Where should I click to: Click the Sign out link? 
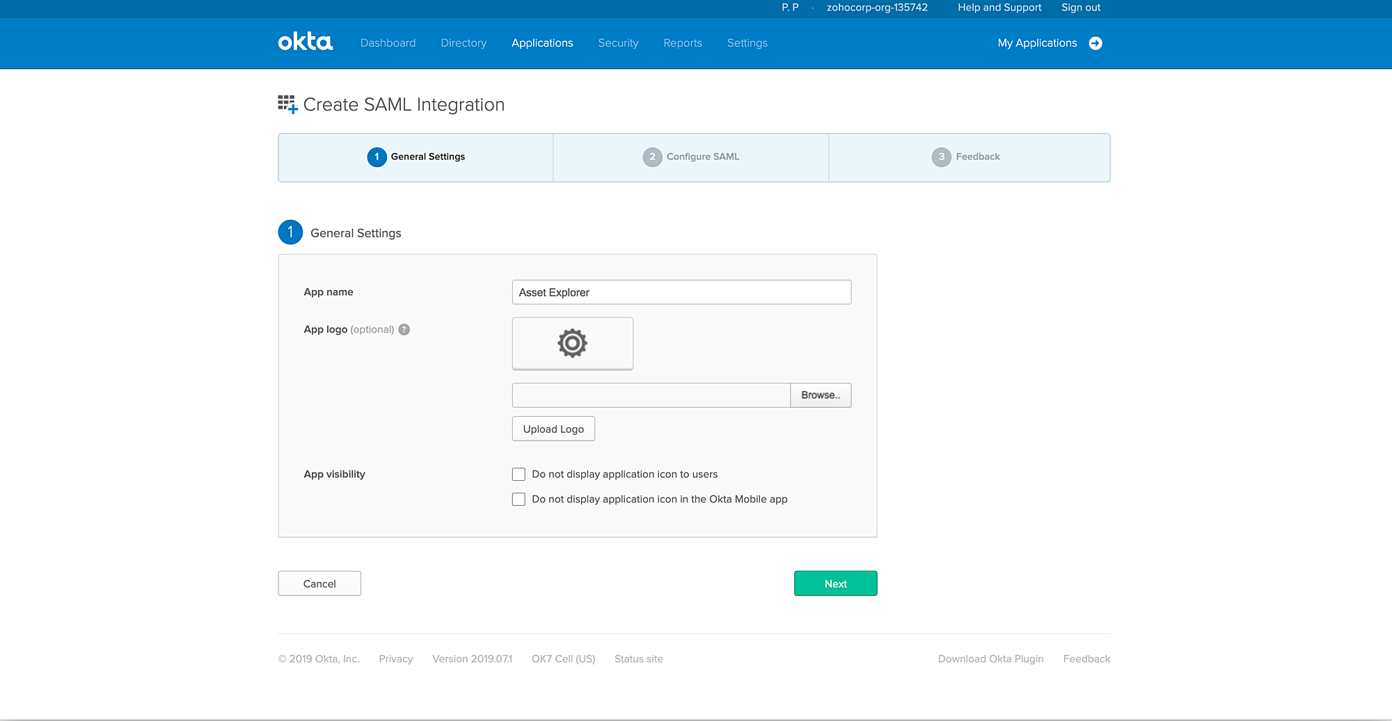(x=1080, y=8)
